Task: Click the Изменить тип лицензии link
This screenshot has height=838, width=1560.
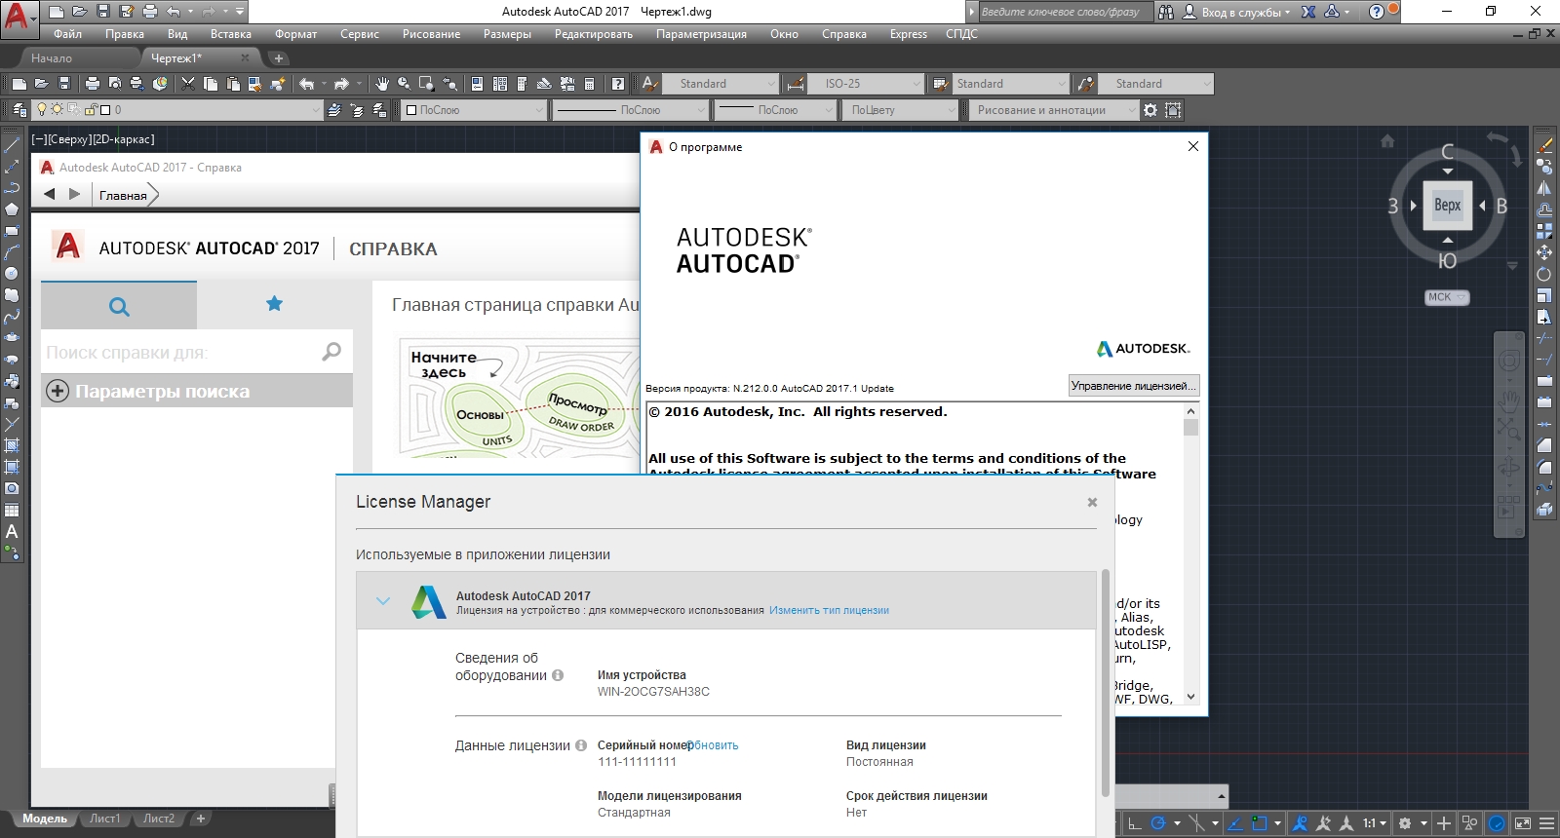Action: (829, 611)
